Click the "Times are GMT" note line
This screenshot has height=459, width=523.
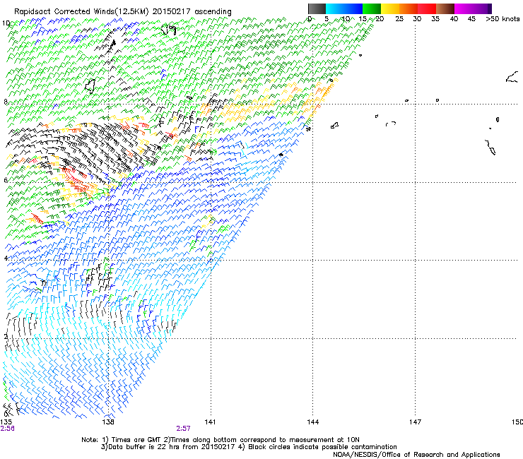(221, 440)
